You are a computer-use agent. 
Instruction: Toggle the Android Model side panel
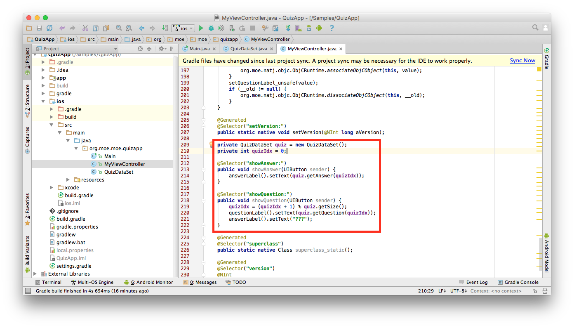click(x=547, y=253)
